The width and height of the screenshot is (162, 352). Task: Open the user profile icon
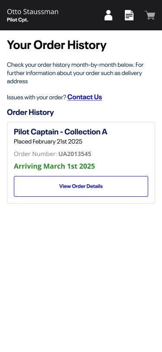click(108, 15)
